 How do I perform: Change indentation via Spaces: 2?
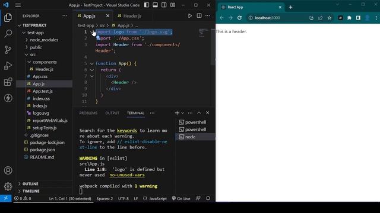[x=104, y=199]
